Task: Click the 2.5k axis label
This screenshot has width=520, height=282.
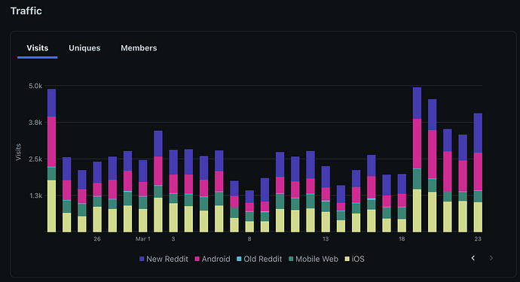Action: 35,159
